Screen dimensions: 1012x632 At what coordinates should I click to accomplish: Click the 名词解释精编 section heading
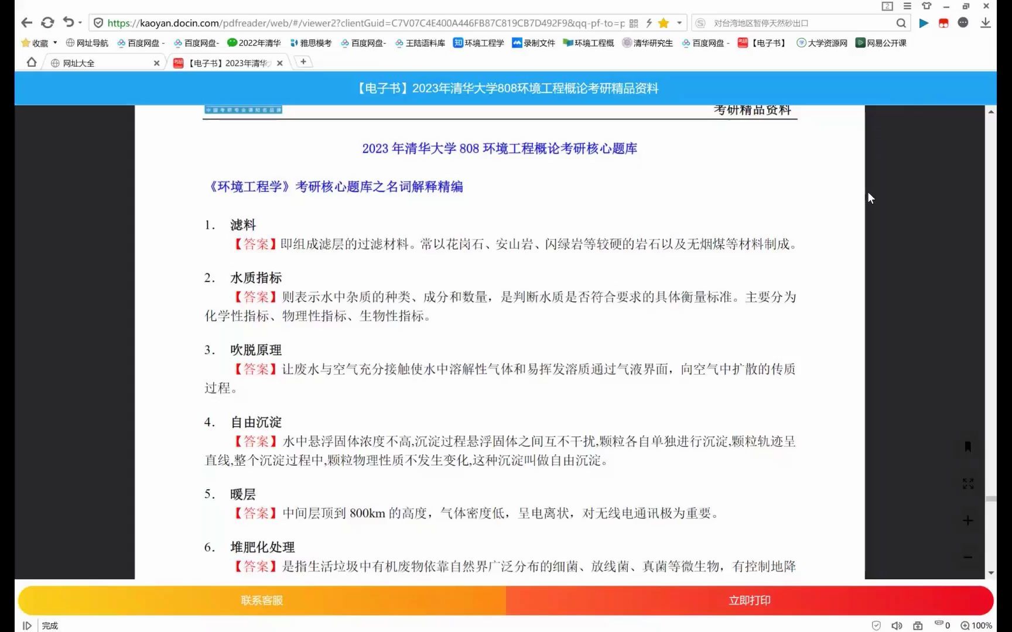click(335, 187)
